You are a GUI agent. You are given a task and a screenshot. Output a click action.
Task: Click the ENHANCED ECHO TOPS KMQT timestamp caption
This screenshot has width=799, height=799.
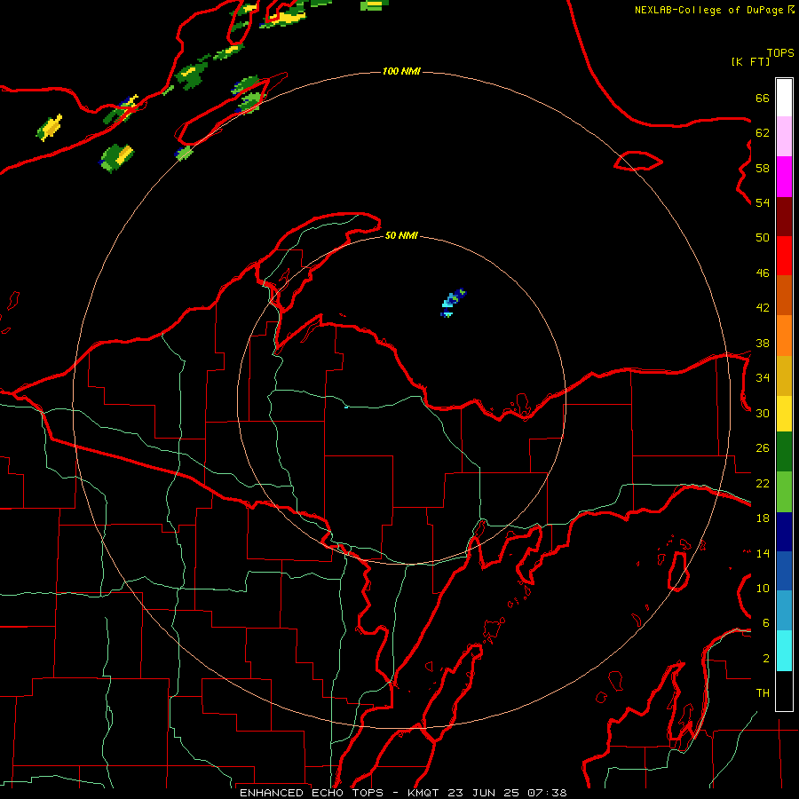coord(403,793)
